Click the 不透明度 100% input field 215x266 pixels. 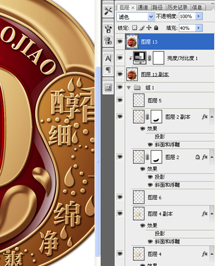tap(187, 16)
